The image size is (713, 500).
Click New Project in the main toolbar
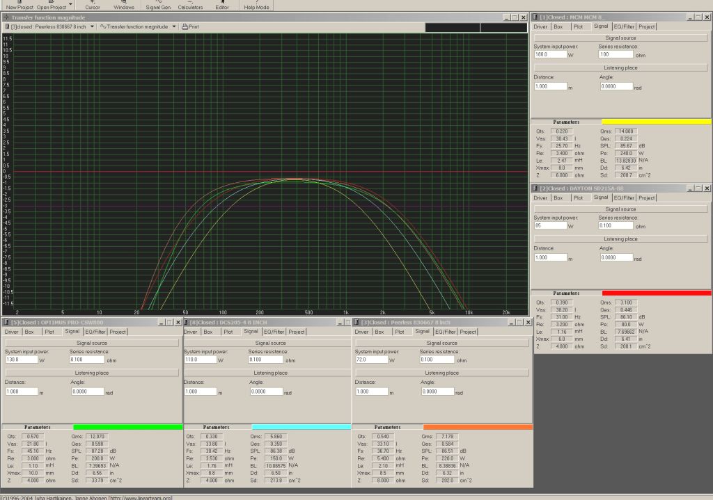[x=19, y=6]
